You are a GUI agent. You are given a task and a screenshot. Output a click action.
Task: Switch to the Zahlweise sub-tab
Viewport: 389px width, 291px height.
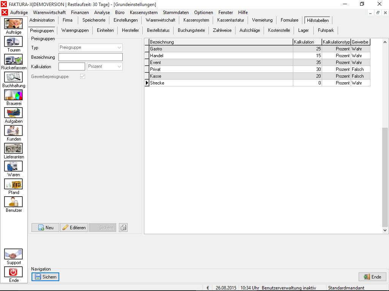click(x=222, y=30)
